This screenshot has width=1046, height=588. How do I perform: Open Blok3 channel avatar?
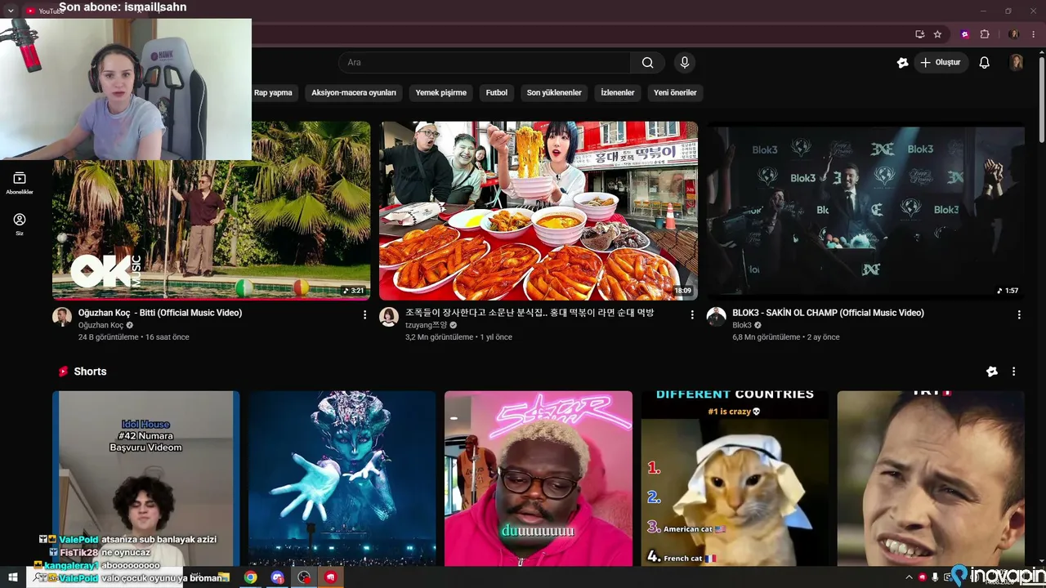(717, 317)
